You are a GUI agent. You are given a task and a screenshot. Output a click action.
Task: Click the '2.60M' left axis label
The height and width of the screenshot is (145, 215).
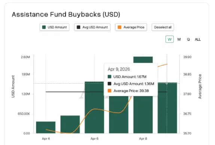[25, 57]
